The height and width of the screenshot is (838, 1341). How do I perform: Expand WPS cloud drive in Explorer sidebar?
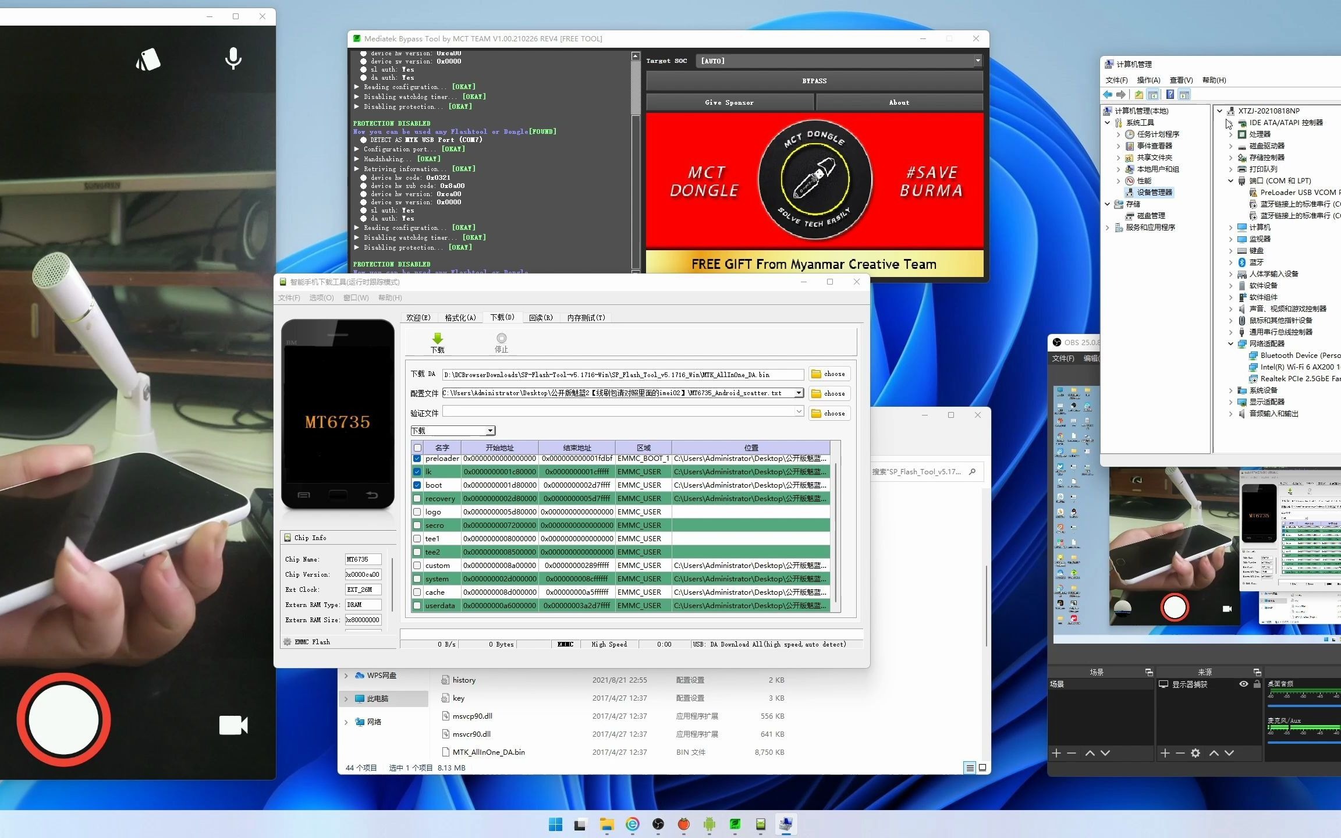346,676
